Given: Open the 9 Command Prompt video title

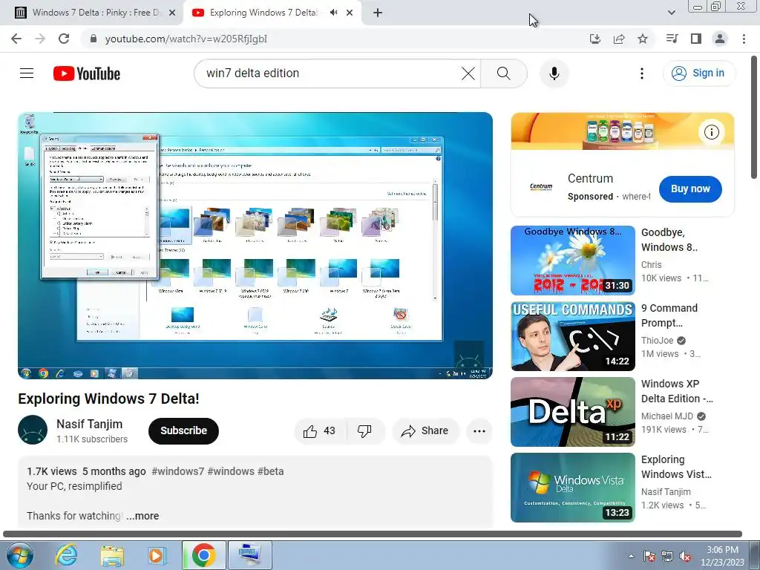Looking at the screenshot, I should tap(669, 315).
